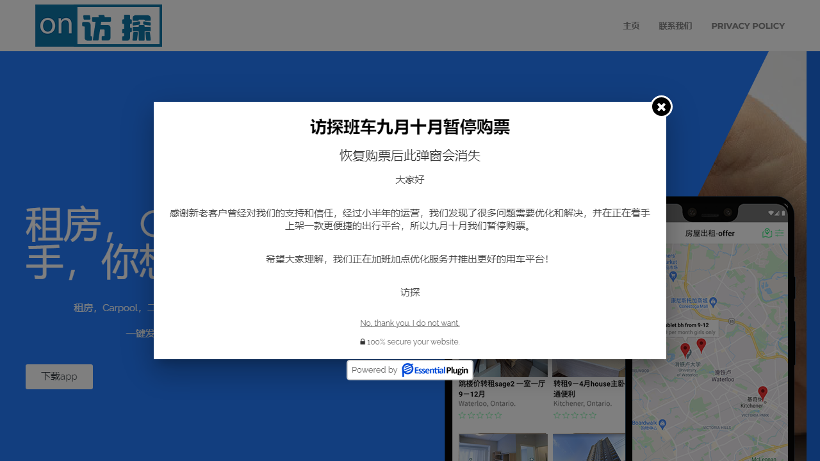Click the 访探 signature text in popup

410,293
